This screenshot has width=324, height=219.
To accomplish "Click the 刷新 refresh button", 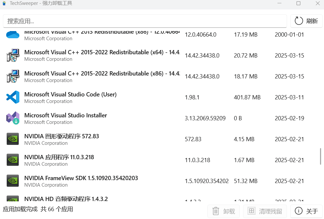I will click(x=306, y=21).
